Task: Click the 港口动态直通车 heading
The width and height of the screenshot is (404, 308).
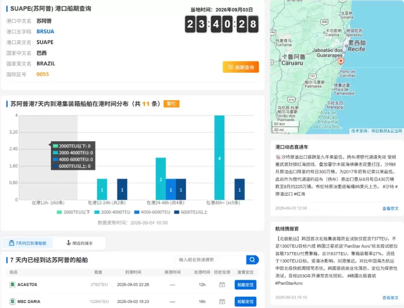Action: (x=292, y=147)
